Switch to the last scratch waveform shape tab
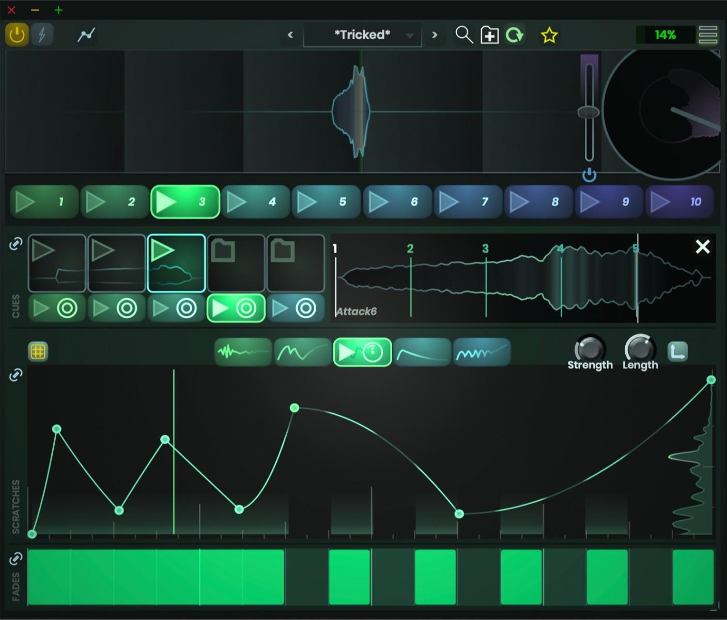This screenshot has height=620, width=727. 482,352
